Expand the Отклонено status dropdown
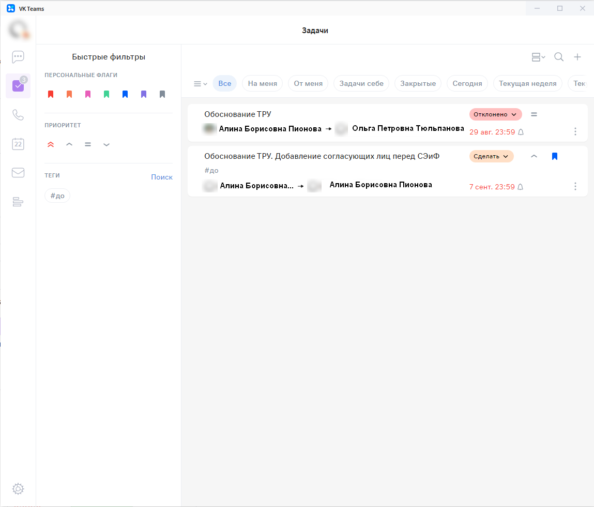 [x=495, y=114]
